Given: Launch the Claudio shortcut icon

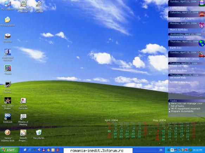Looking at the screenshot, I should click(x=8, y=70).
